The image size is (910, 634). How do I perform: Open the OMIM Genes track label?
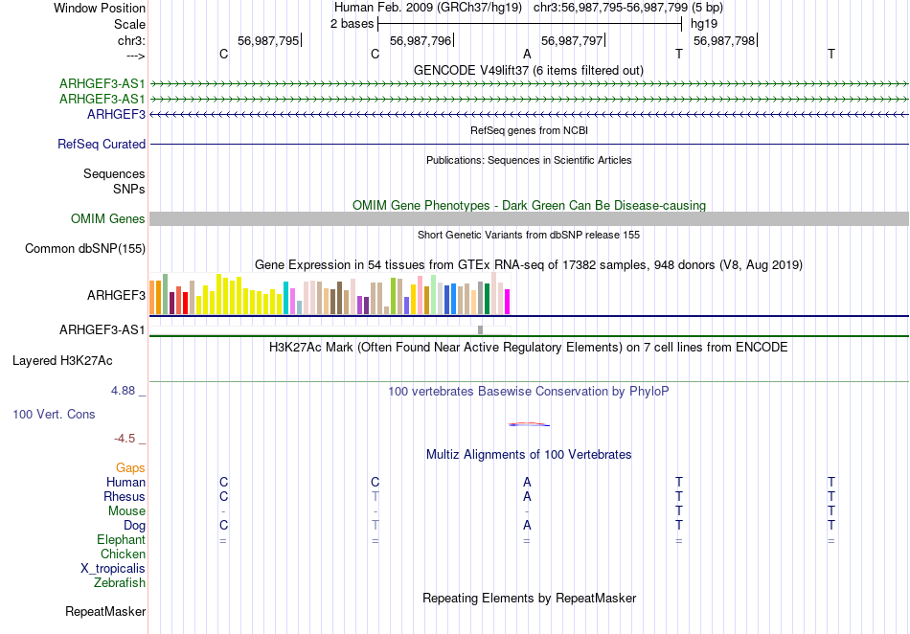coord(107,218)
